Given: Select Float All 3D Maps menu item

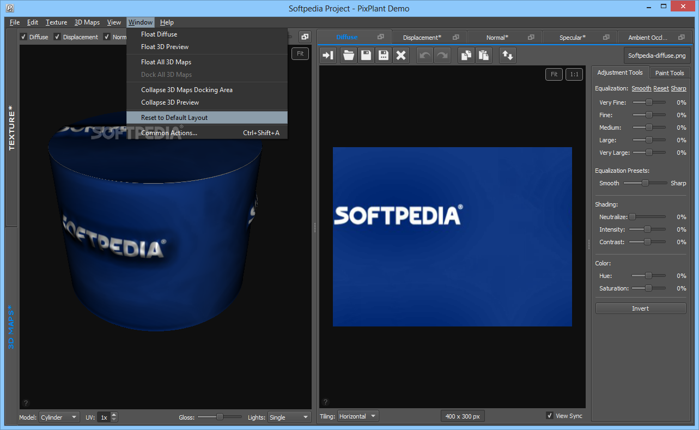Looking at the screenshot, I should [x=207, y=62].
